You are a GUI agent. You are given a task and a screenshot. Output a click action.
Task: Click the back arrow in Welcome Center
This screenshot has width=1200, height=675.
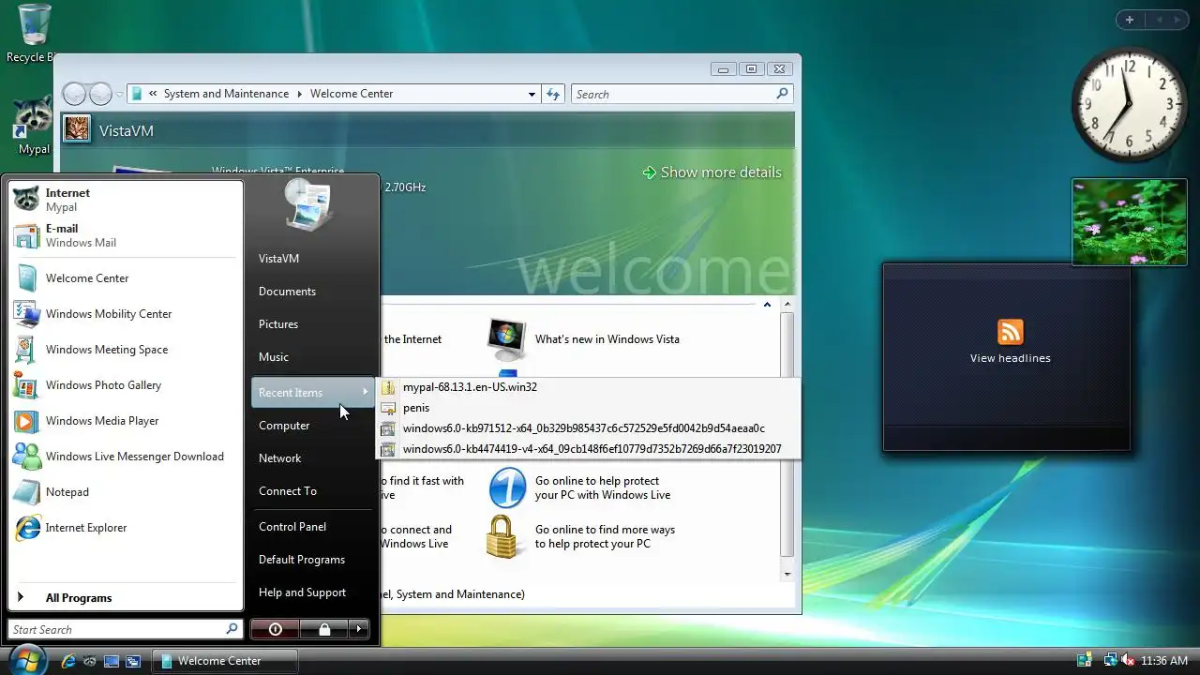[x=74, y=94]
